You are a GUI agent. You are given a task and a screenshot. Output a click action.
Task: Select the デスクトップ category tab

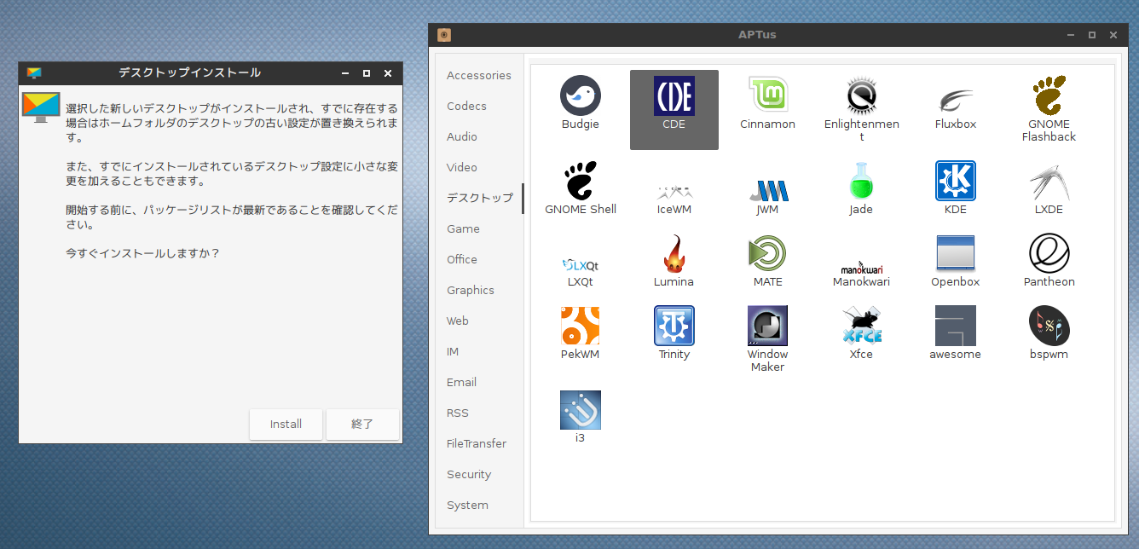479,198
